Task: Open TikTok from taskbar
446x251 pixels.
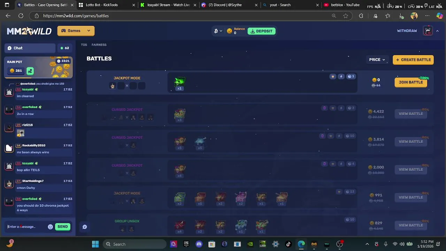Action: [288, 244]
